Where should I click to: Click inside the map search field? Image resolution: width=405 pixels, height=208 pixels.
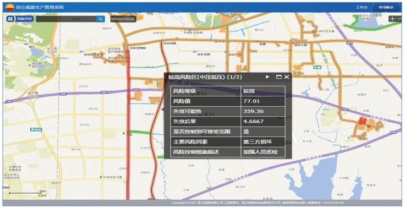pos(67,19)
